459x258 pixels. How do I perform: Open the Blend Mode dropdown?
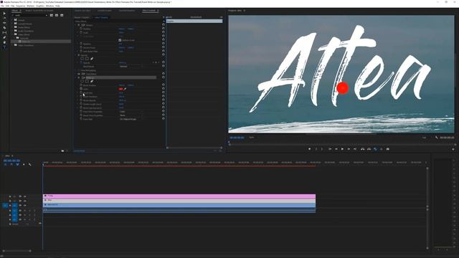coord(131,67)
